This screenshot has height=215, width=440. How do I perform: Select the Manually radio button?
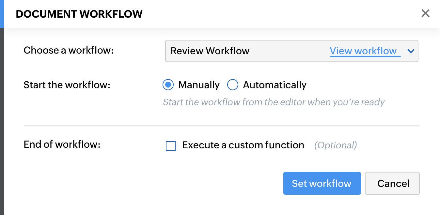click(168, 85)
